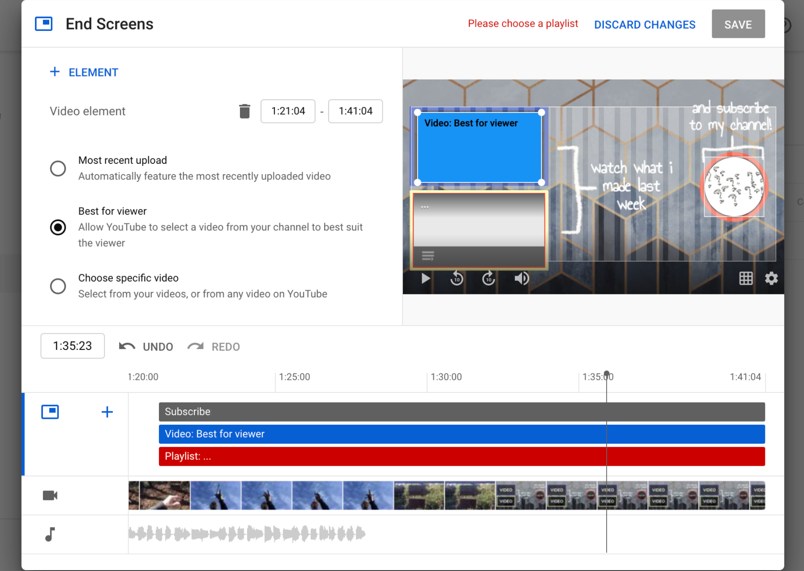
Task: Open preview settings gear
Action: point(771,278)
